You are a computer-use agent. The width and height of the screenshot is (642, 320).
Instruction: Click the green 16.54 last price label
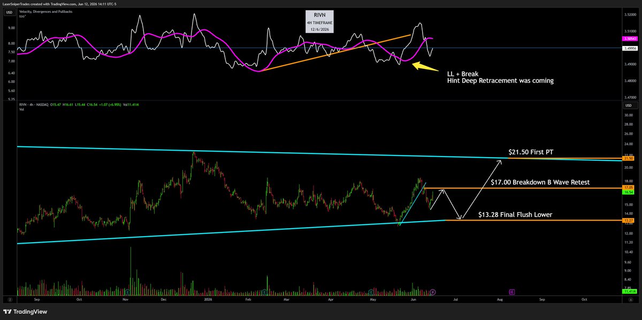pos(629,193)
